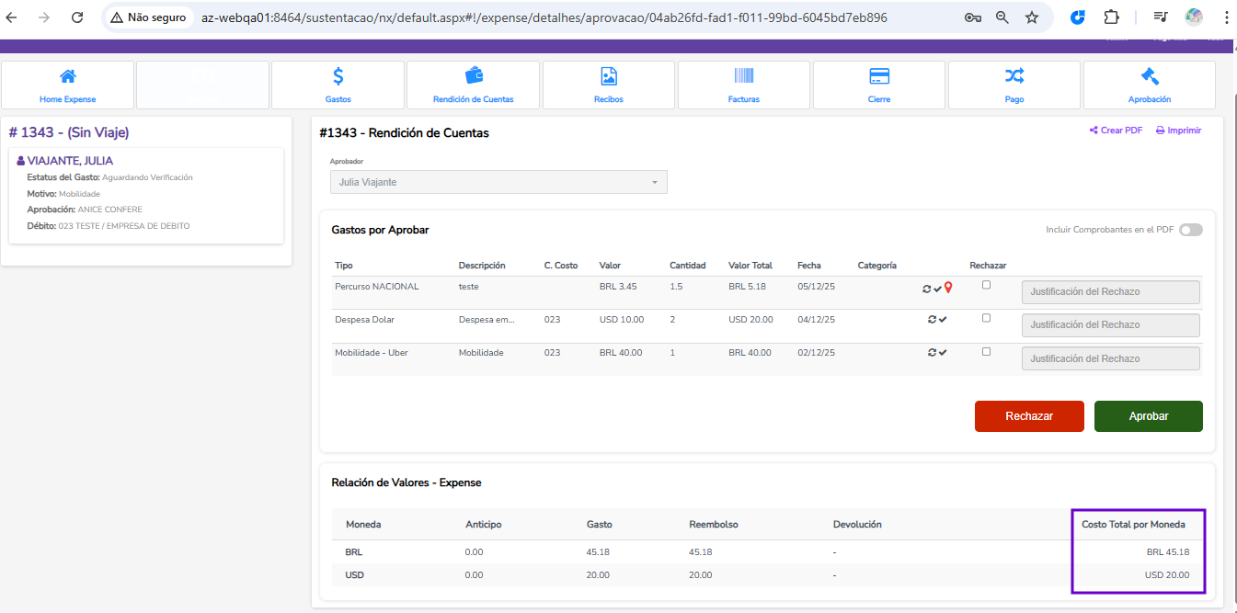
Task: Check Rechazar box for Percurso NACIONAL
Action: click(986, 285)
